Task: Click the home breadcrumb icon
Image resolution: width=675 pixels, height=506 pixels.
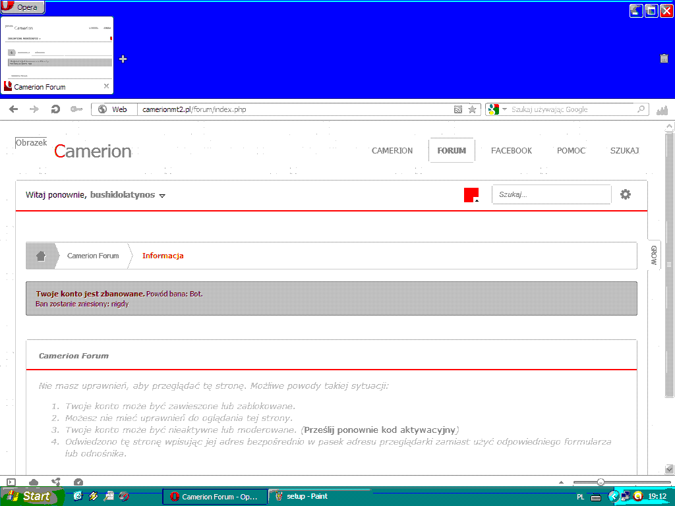Action: click(41, 256)
